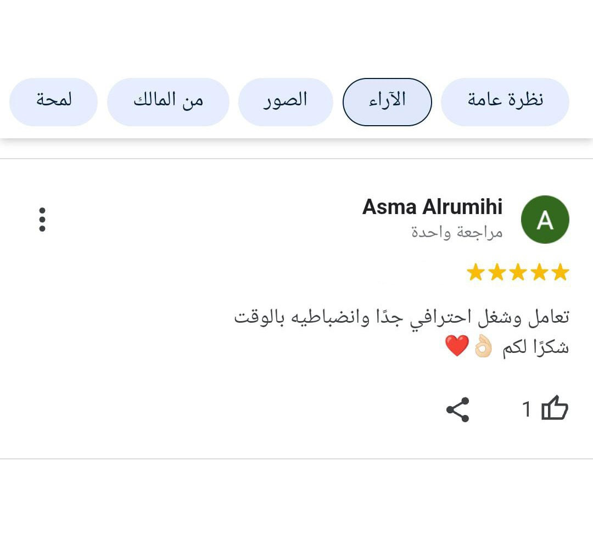Click the share icon under the review
Screen dimensions: 593x539
(x=457, y=409)
